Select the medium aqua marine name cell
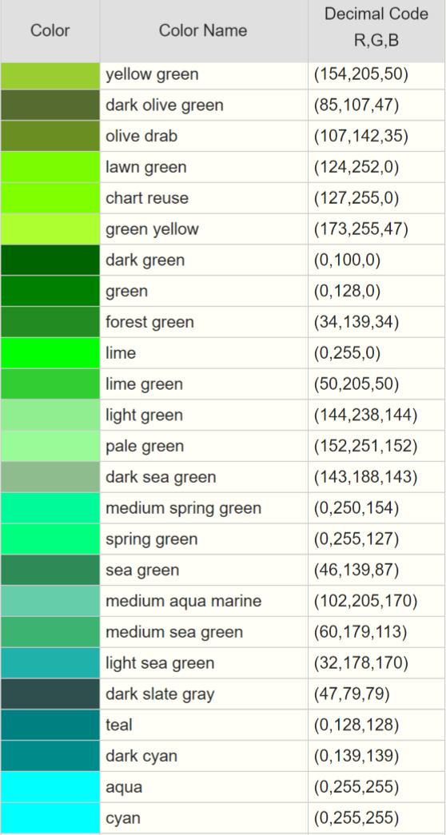Screen dimensions: 446x835 [x=204, y=601]
